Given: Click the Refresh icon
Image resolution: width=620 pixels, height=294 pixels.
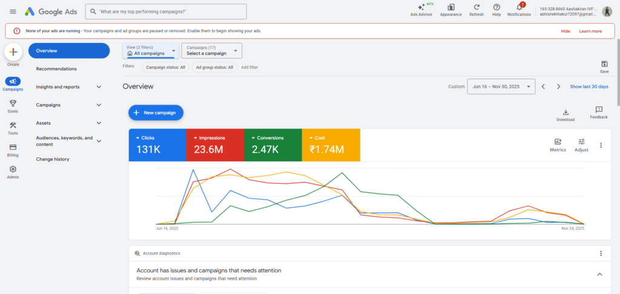Looking at the screenshot, I should (x=477, y=8).
